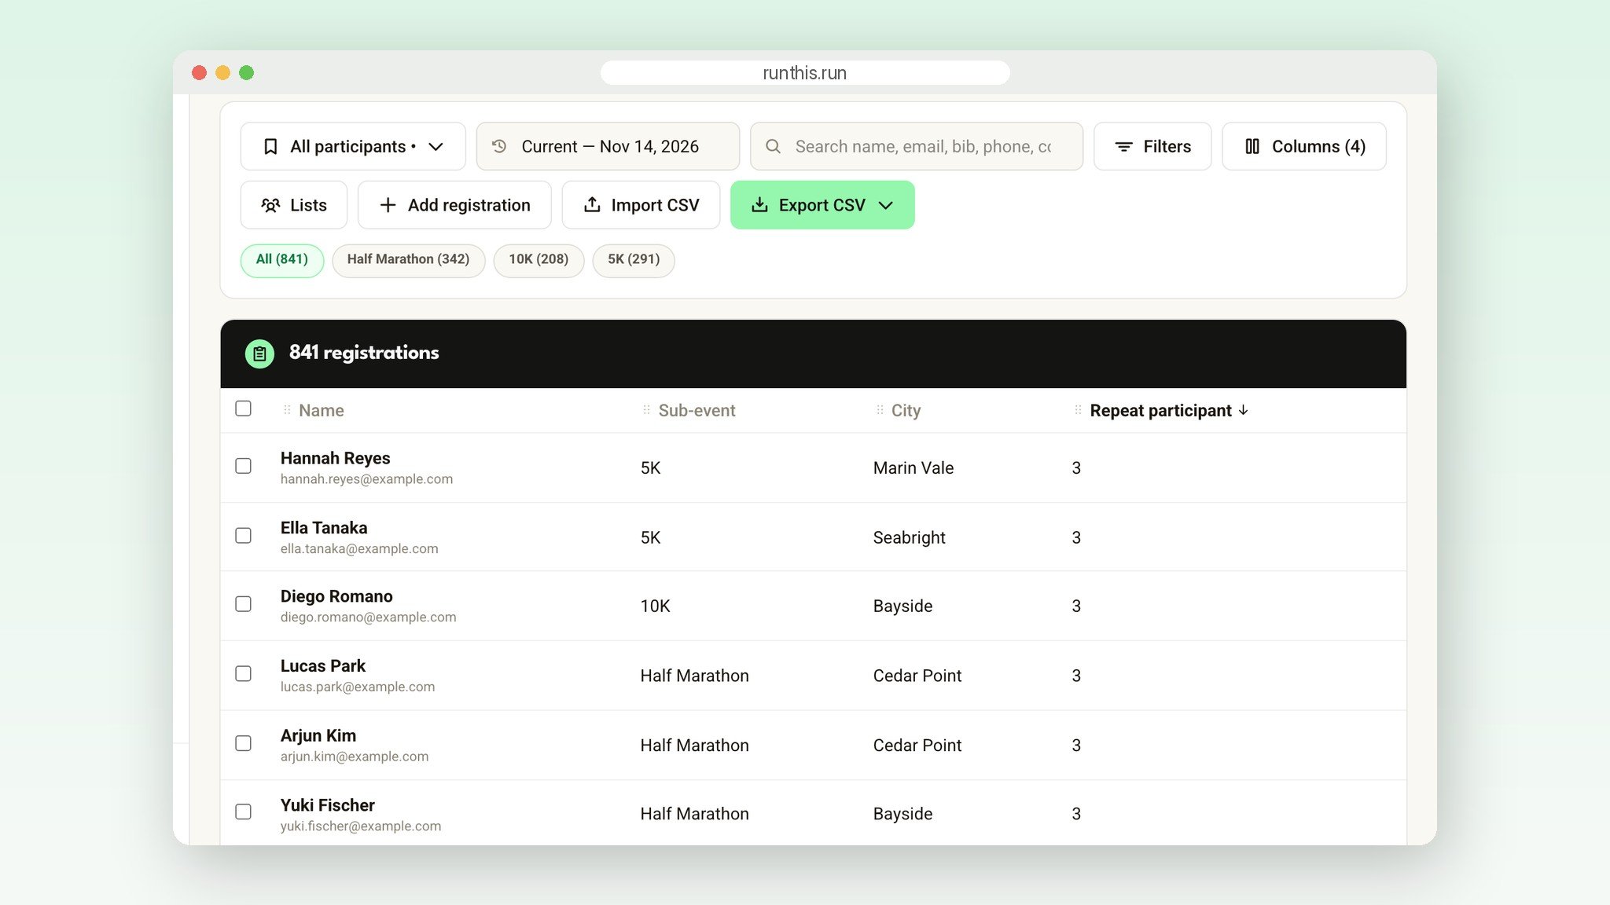This screenshot has width=1610, height=905.
Task: Select the All (841) filter tab
Action: (282, 260)
